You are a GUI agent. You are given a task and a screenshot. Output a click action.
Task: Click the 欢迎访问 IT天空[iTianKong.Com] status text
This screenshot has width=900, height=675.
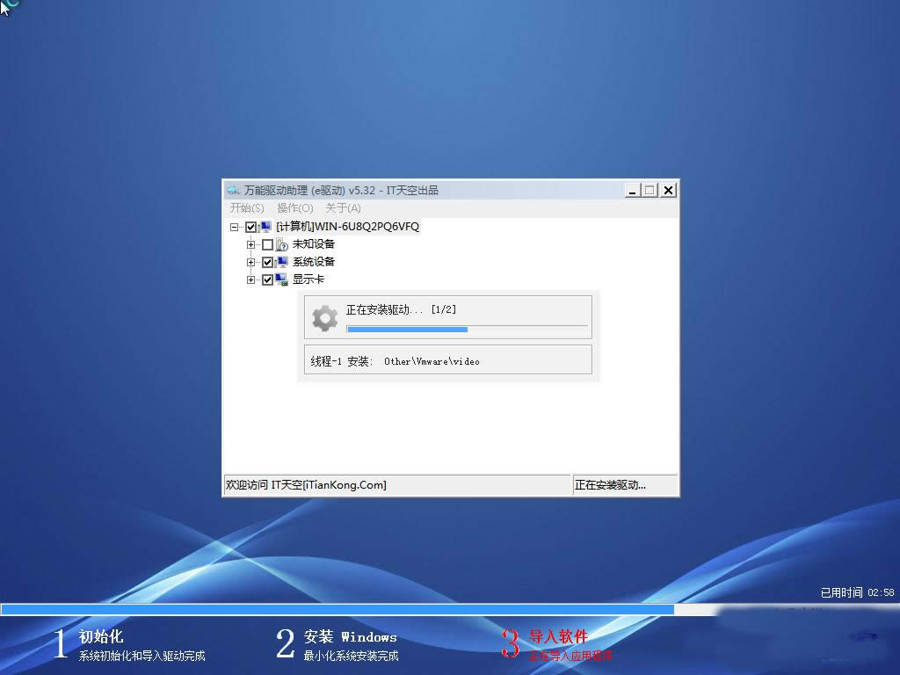tap(306, 485)
